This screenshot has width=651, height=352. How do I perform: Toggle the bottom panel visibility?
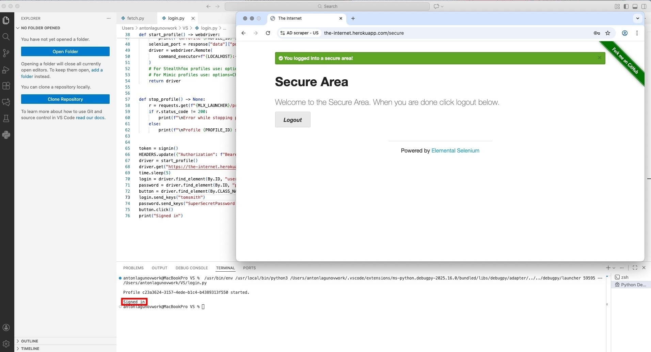[x=635, y=6]
